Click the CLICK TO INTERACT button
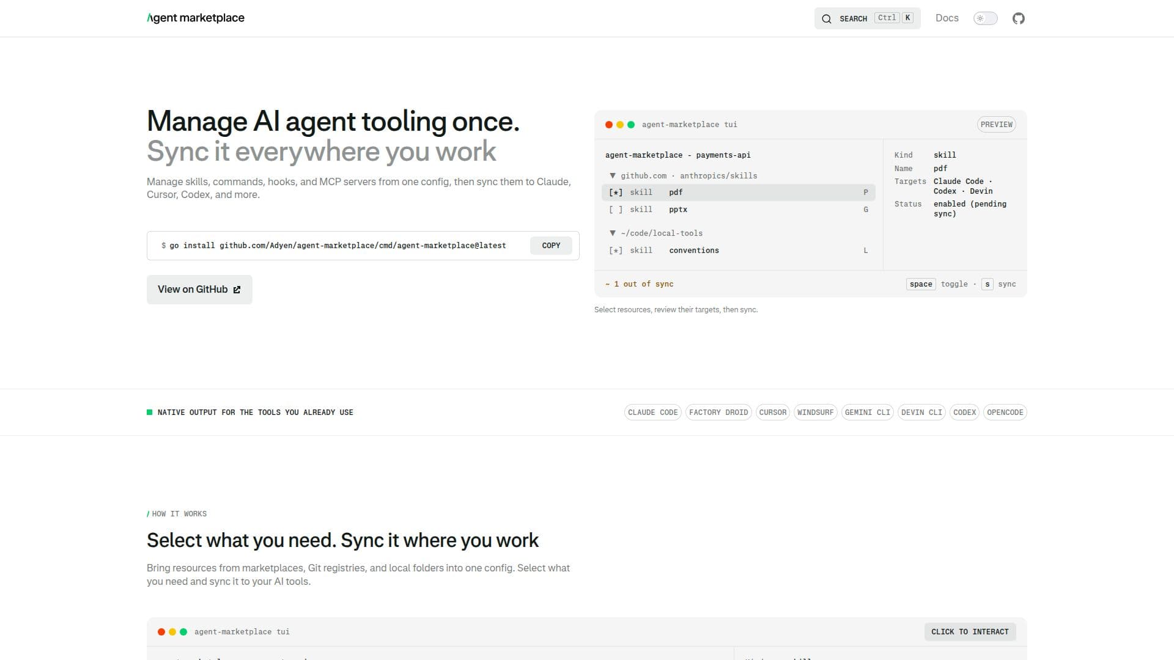The image size is (1174, 660). 970,632
